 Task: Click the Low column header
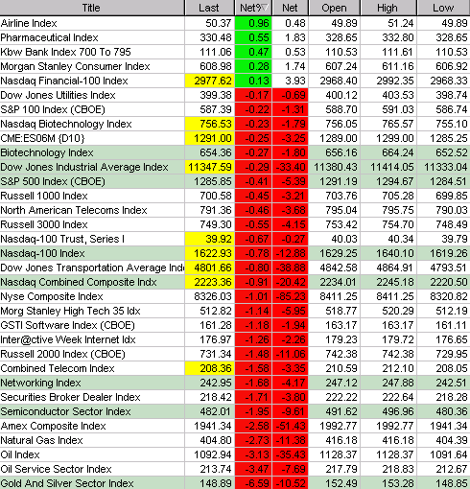(x=443, y=8)
